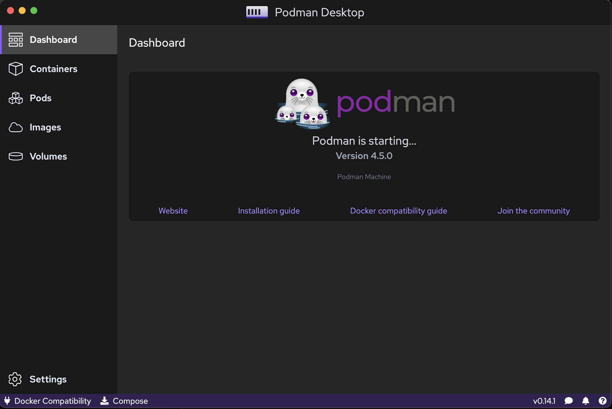This screenshot has height=409, width=612.
Task: Click the Settings gear icon
Action: [x=15, y=379]
